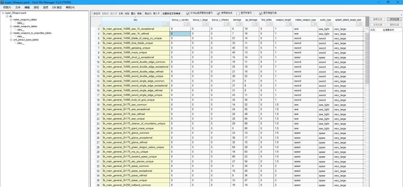
Task: Click 查找 (find) in the table toolbar
Action: tap(133, 13)
